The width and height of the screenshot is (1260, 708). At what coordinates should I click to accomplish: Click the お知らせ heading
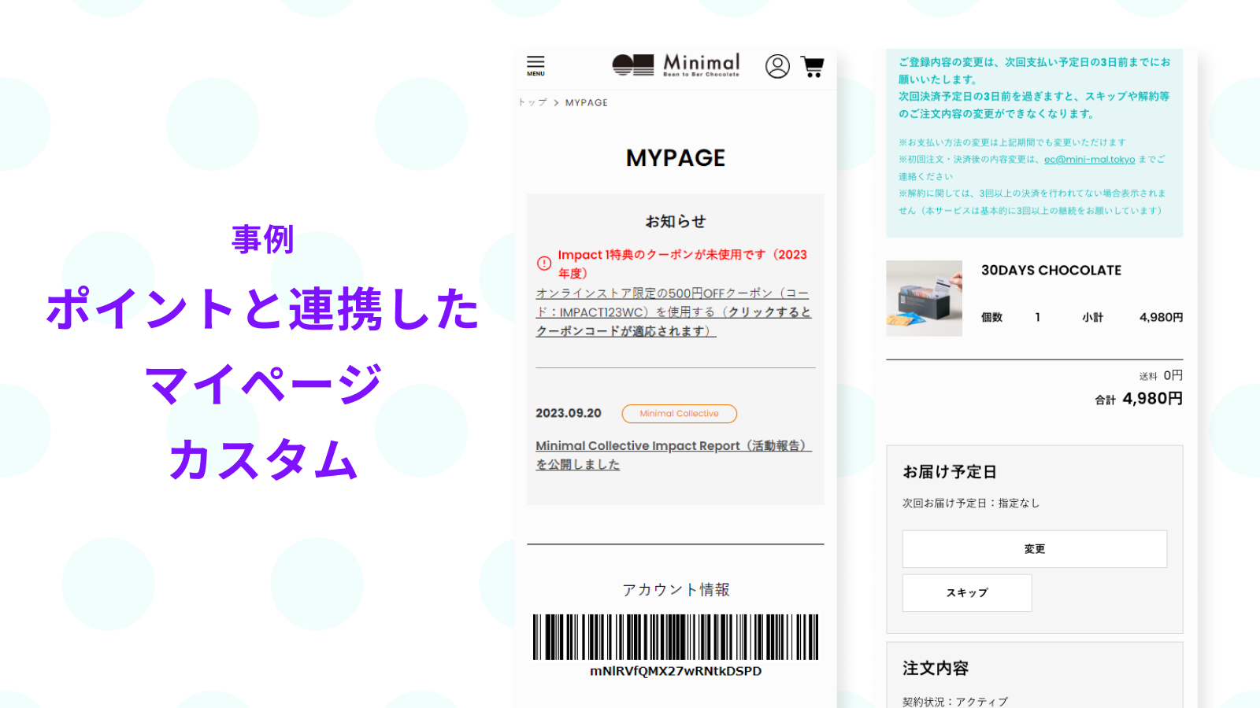(676, 222)
